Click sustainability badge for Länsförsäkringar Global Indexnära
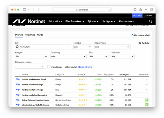This screenshot has width=164, height=118. pos(147,105)
